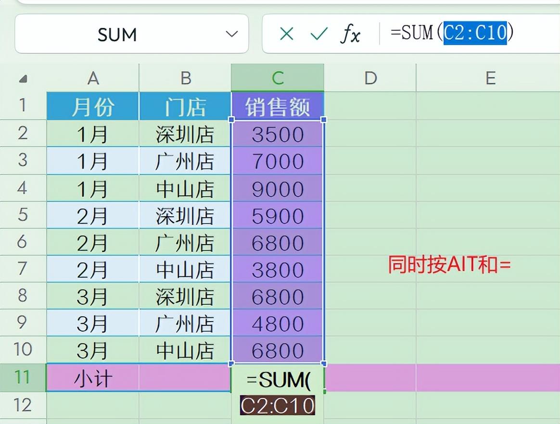The image size is (560, 424).
Task: Click 深圳店 in row 2
Action: pos(185,134)
